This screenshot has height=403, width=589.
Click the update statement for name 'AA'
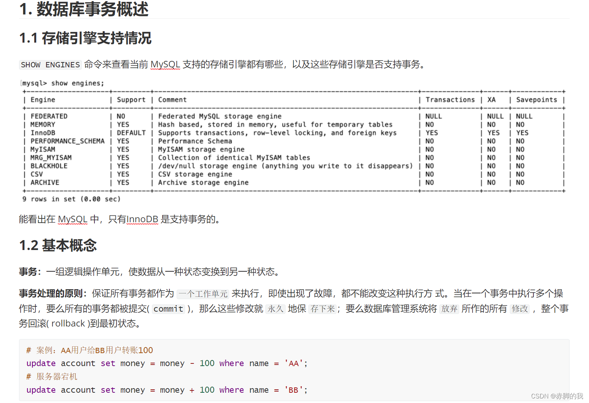[x=167, y=363]
